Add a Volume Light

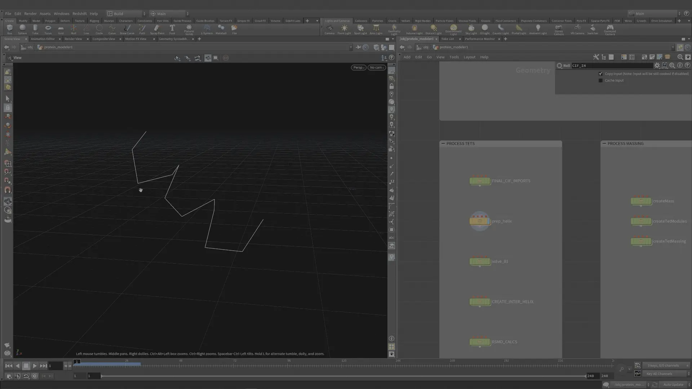pos(414,30)
